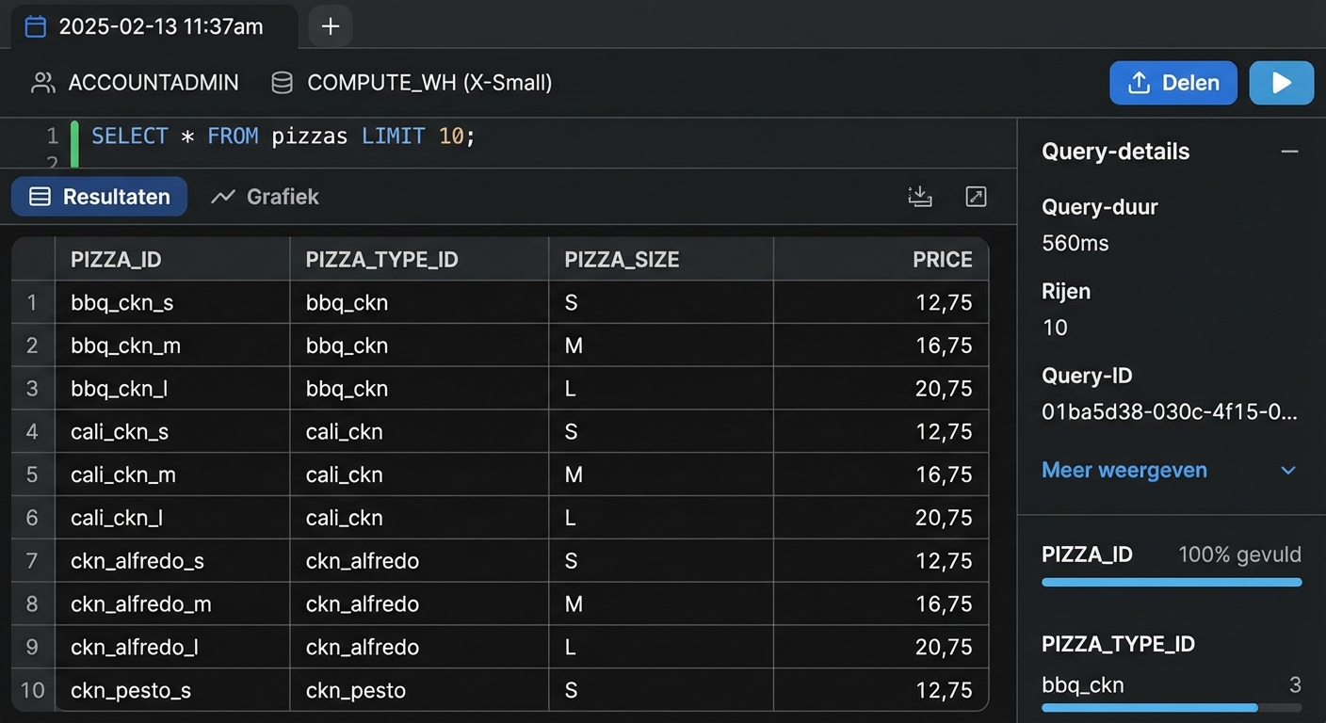Click the Delen share button
The image size is (1326, 723).
pos(1172,83)
